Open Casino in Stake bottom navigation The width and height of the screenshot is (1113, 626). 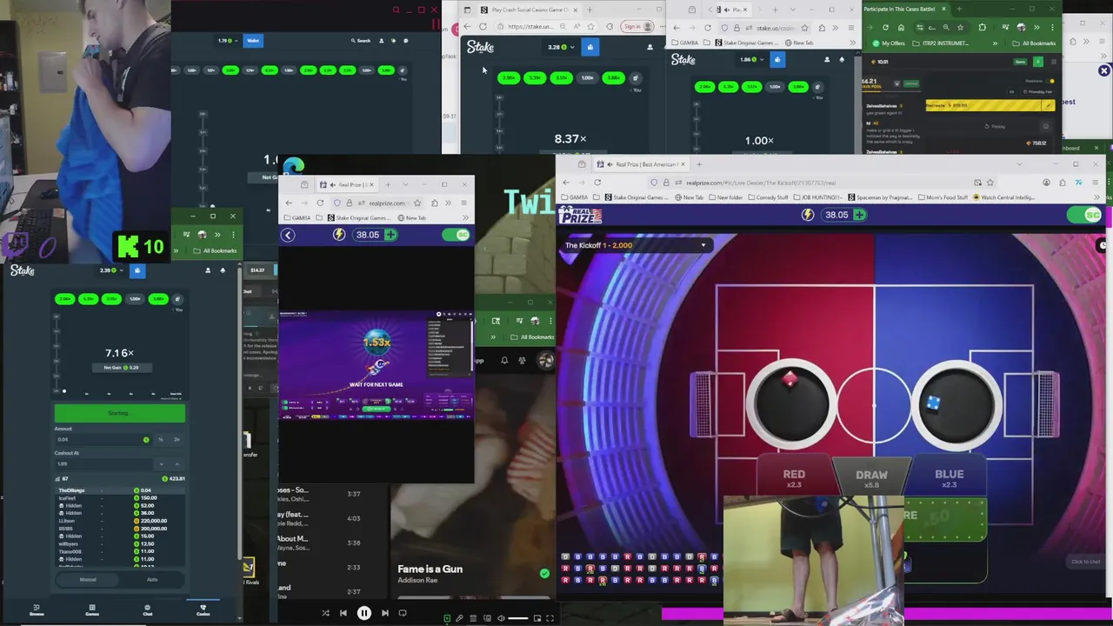203,609
